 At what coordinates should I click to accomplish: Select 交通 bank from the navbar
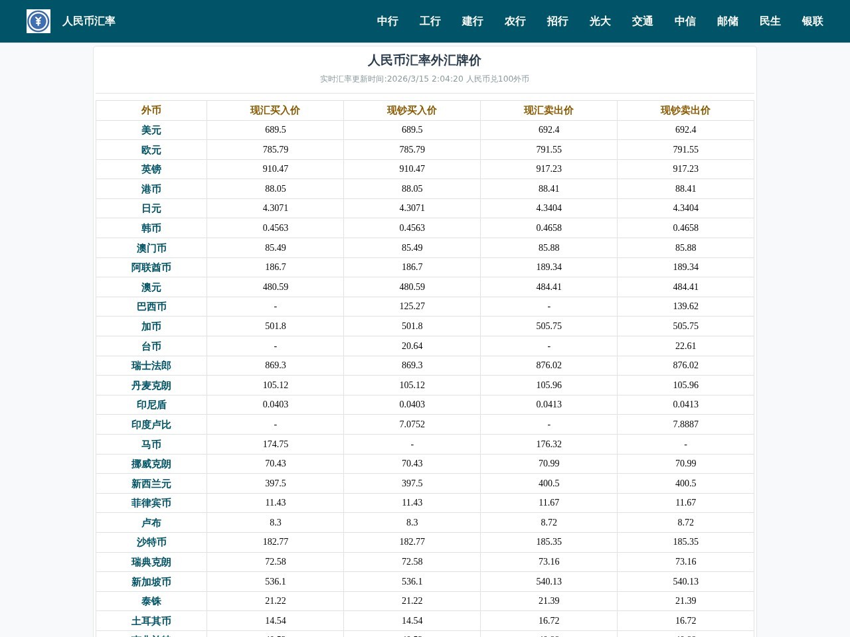tap(642, 21)
